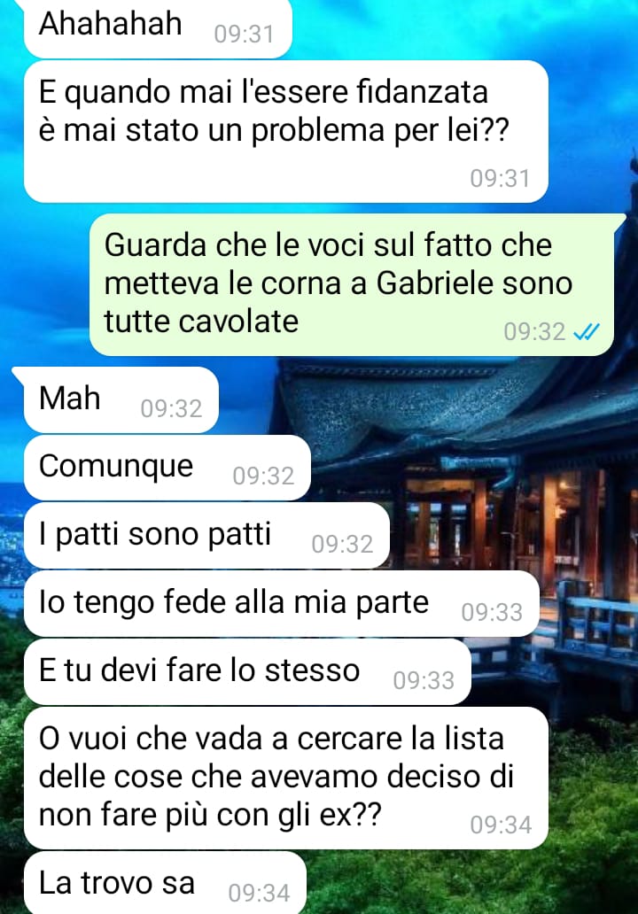Select the 'Comunque' message bubble
Image resolution: width=638 pixels, height=914 pixels.
coord(167,468)
